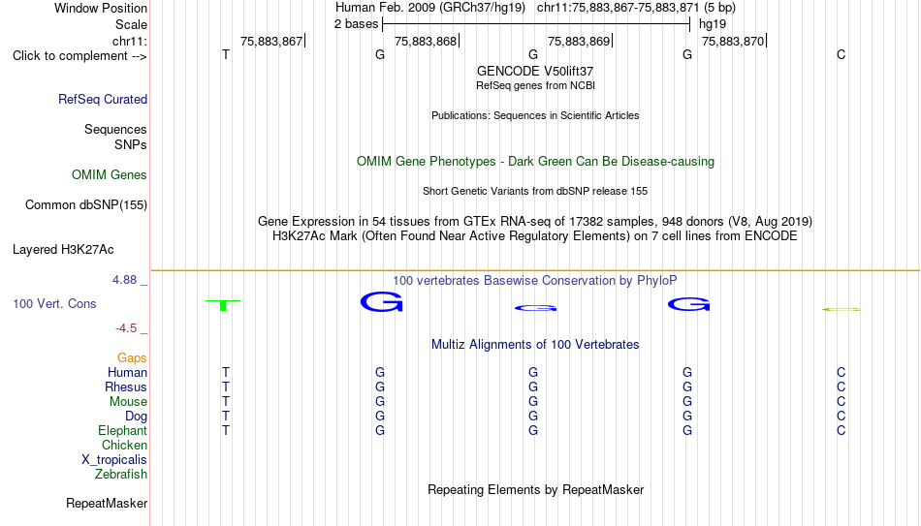921x526 pixels.
Task: Click the 2 bases scale bar
Action: [x=536, y=24]
